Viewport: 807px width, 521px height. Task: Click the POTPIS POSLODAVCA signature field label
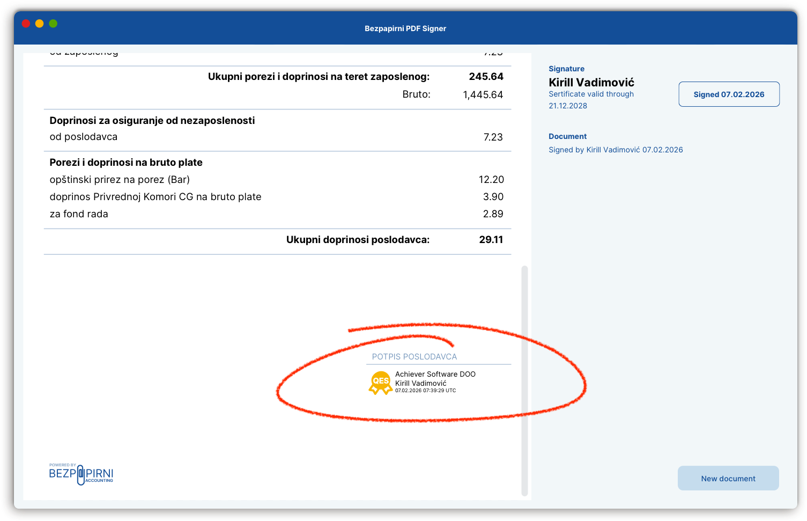click(x=414, y=357)
